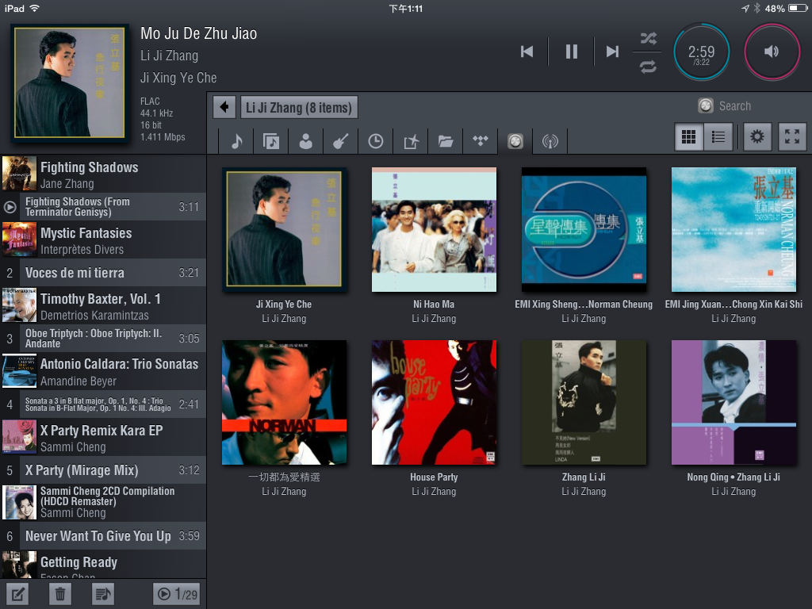Browse genres via the guitar icon
Viewport: 812px width, 609px height.
click(x=340, y=141)
